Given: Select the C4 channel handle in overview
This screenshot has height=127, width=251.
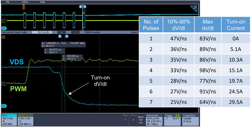Looking at the screenshot, I should [4, 21].
